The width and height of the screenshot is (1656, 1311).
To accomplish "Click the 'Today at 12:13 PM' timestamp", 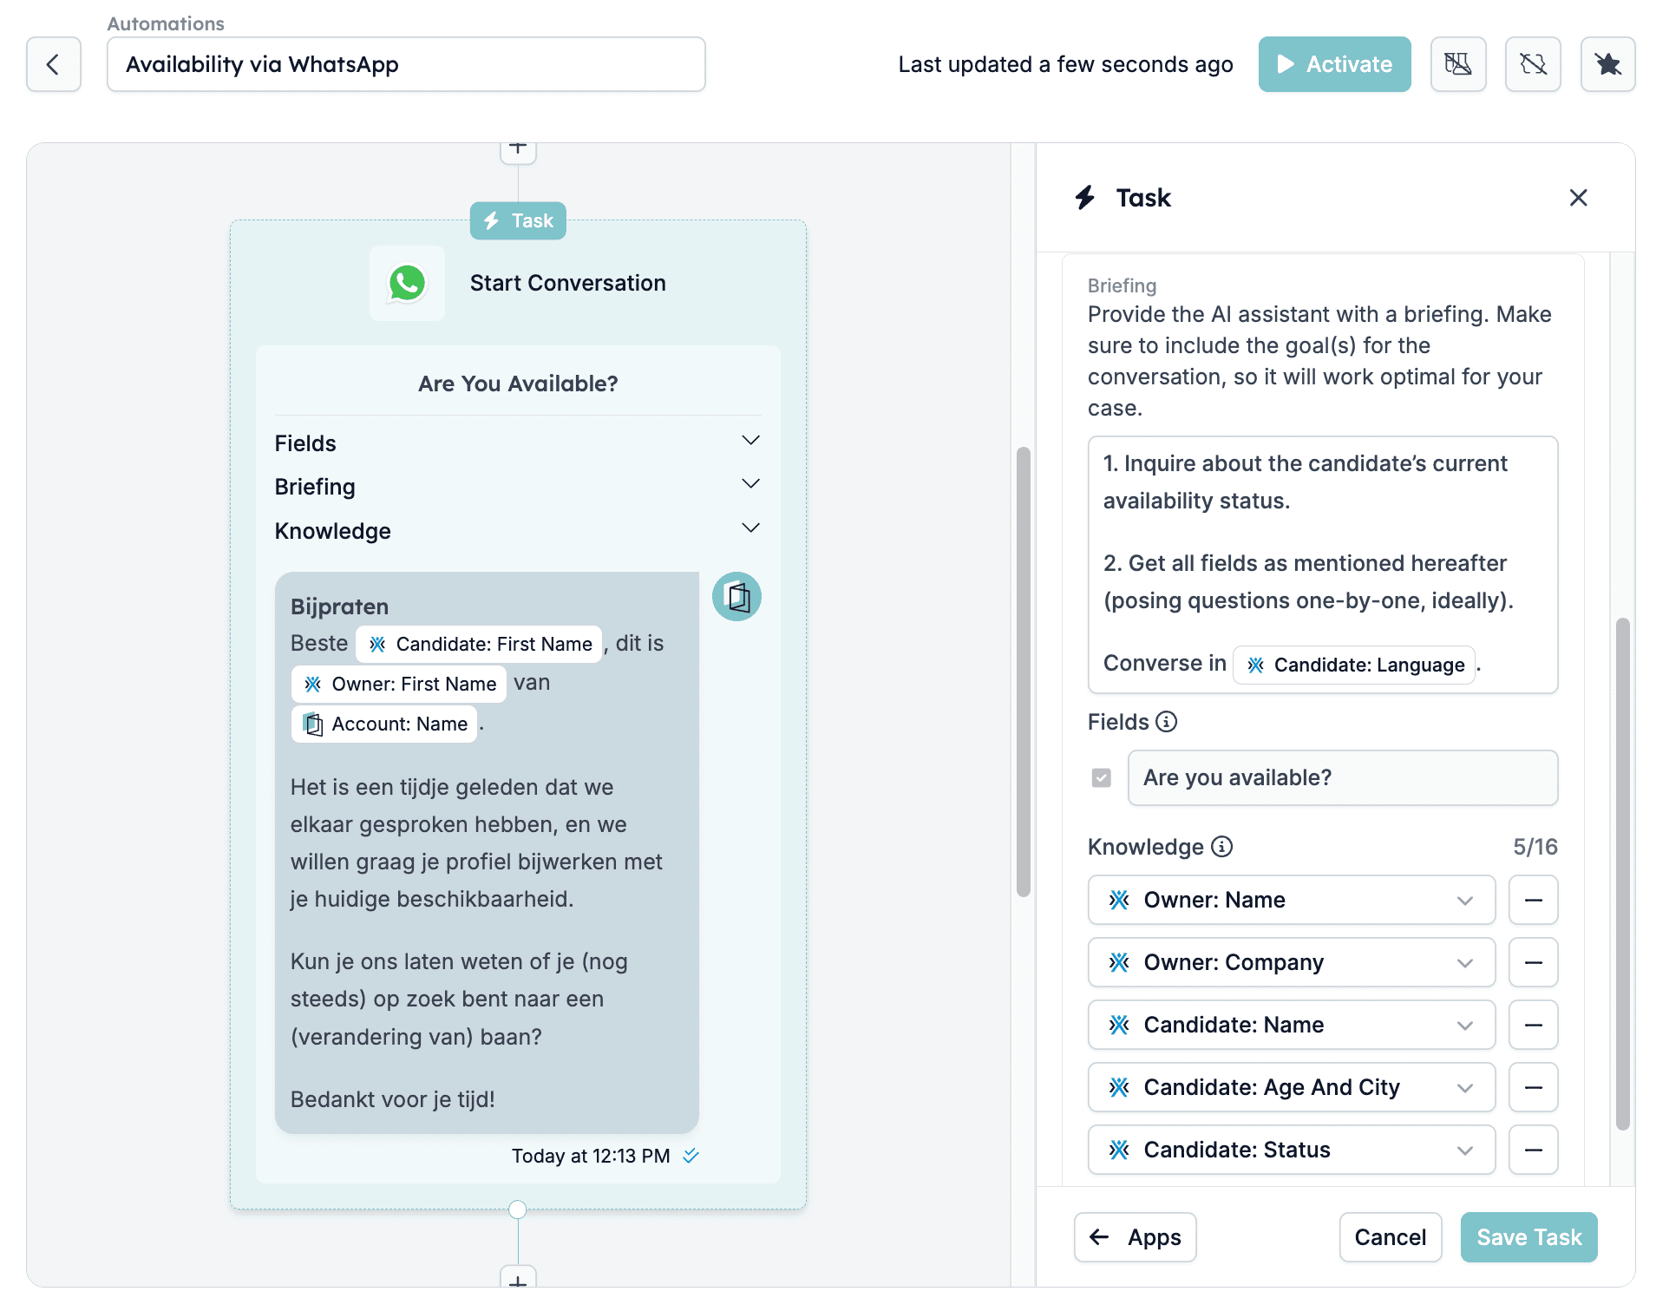I will [x=590, y=1156].
